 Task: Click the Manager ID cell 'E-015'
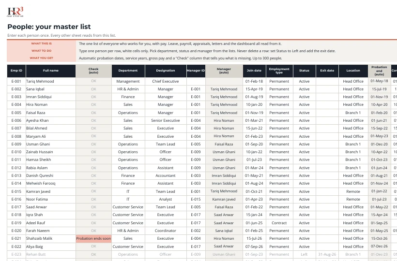pos(196,199)
